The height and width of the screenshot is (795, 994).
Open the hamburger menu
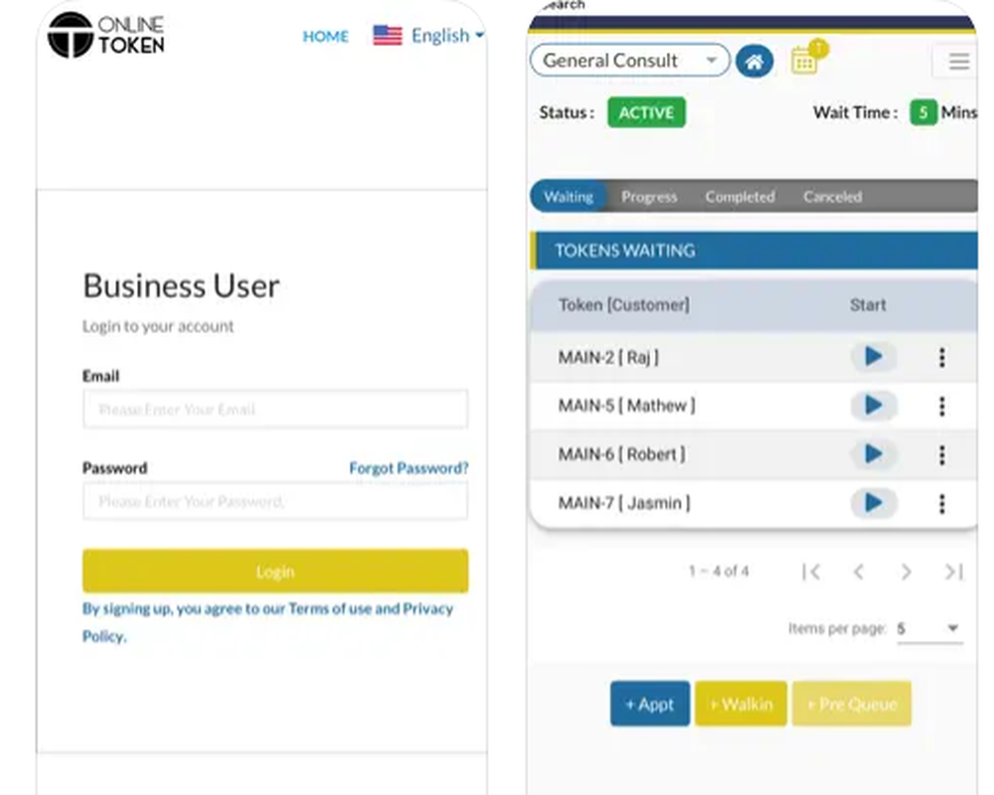click(x=958, y=62)
